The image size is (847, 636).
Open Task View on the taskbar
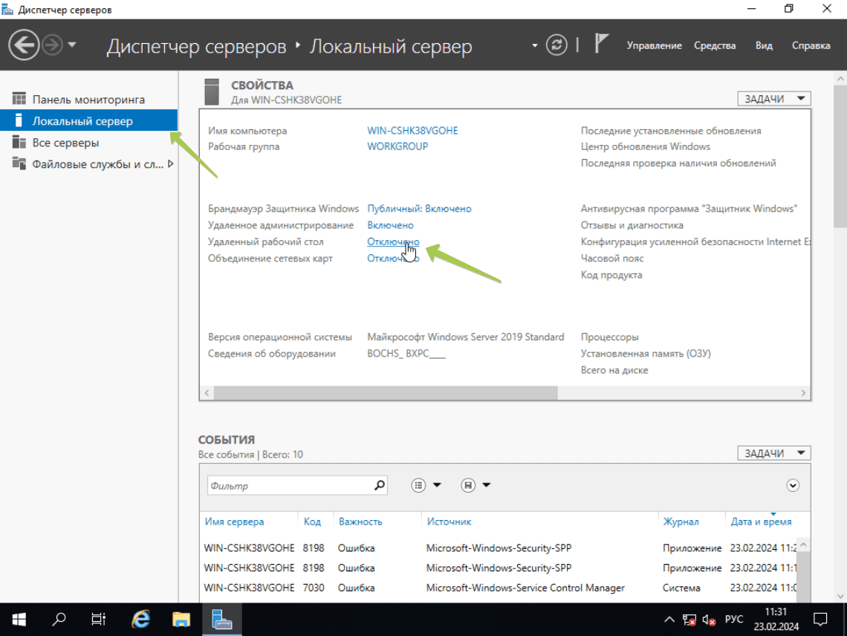(98, 619)
